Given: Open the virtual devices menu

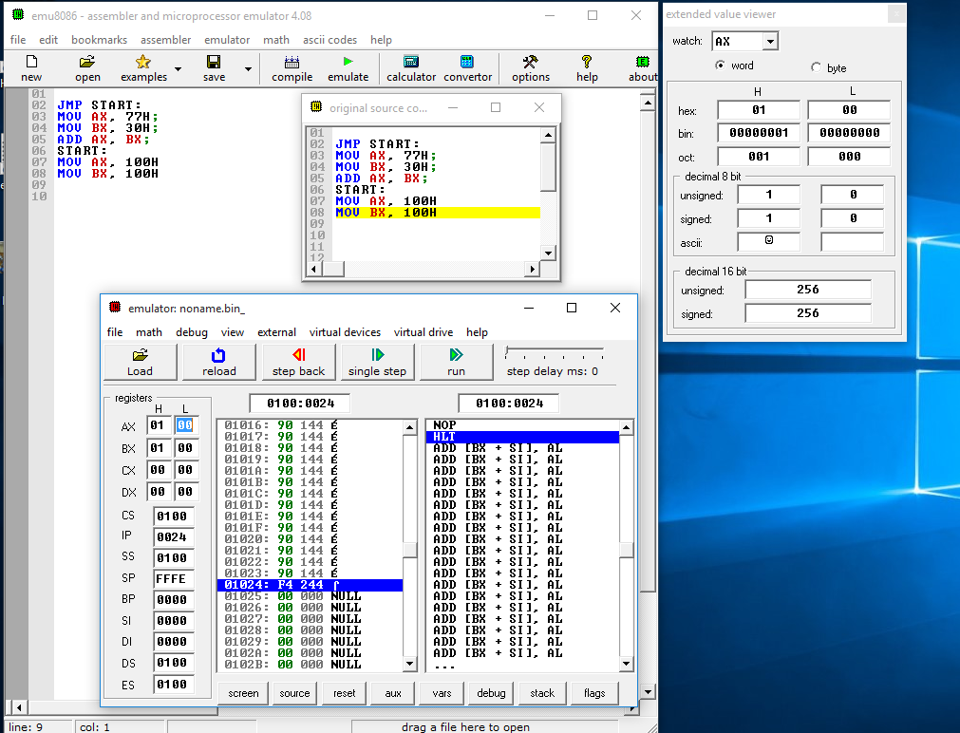Looking at the screenshot, I should pyautogui.click(x=345, y=332).
